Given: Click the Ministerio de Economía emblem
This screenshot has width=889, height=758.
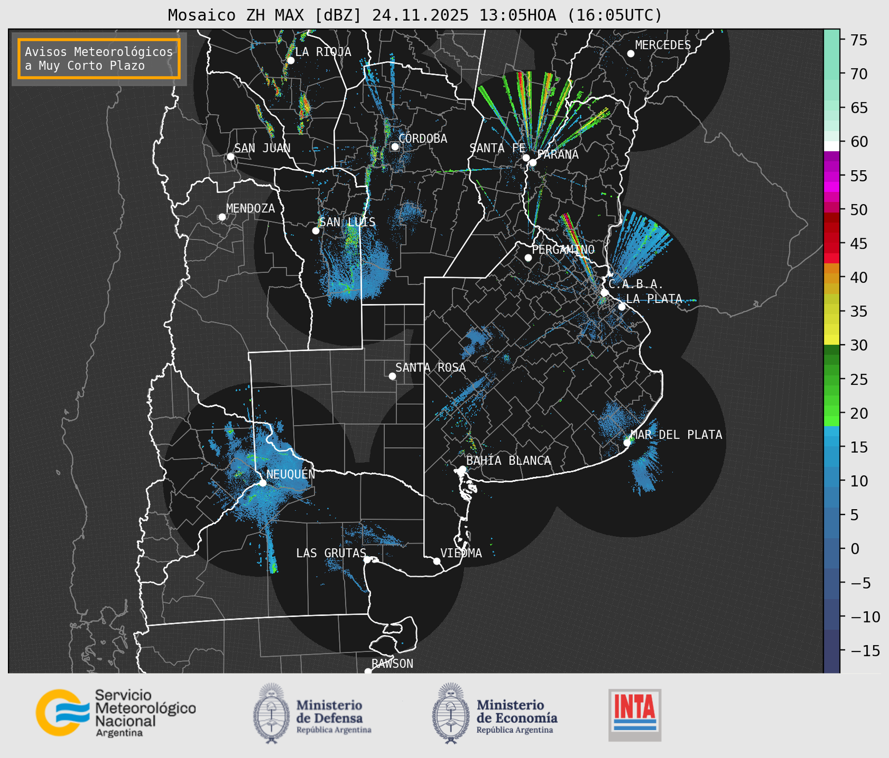Looking at the screenshot, I should tap(450, 713).
